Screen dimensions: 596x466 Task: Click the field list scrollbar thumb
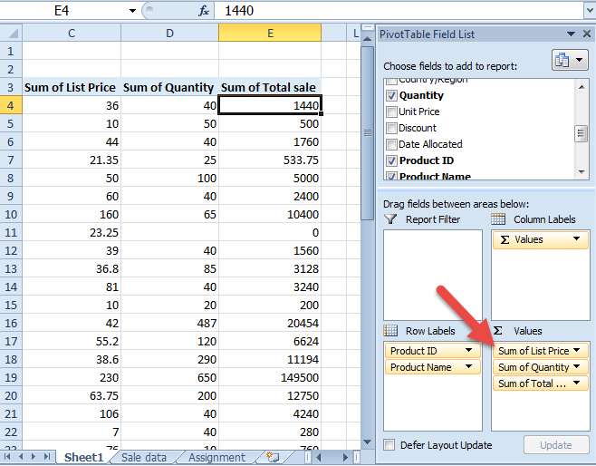click(x=582, y=134)
